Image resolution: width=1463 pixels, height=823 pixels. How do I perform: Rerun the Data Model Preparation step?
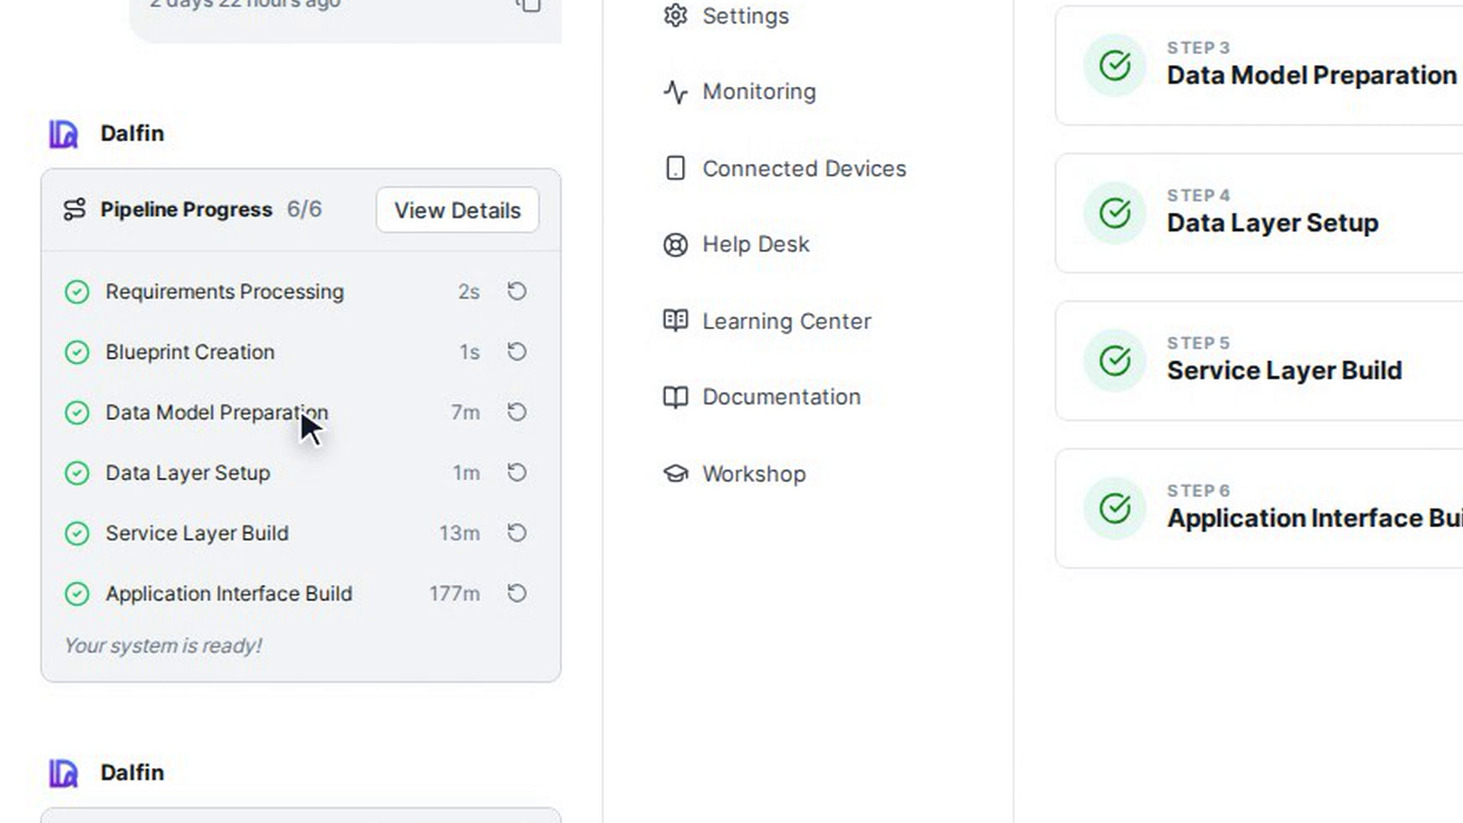517,411
